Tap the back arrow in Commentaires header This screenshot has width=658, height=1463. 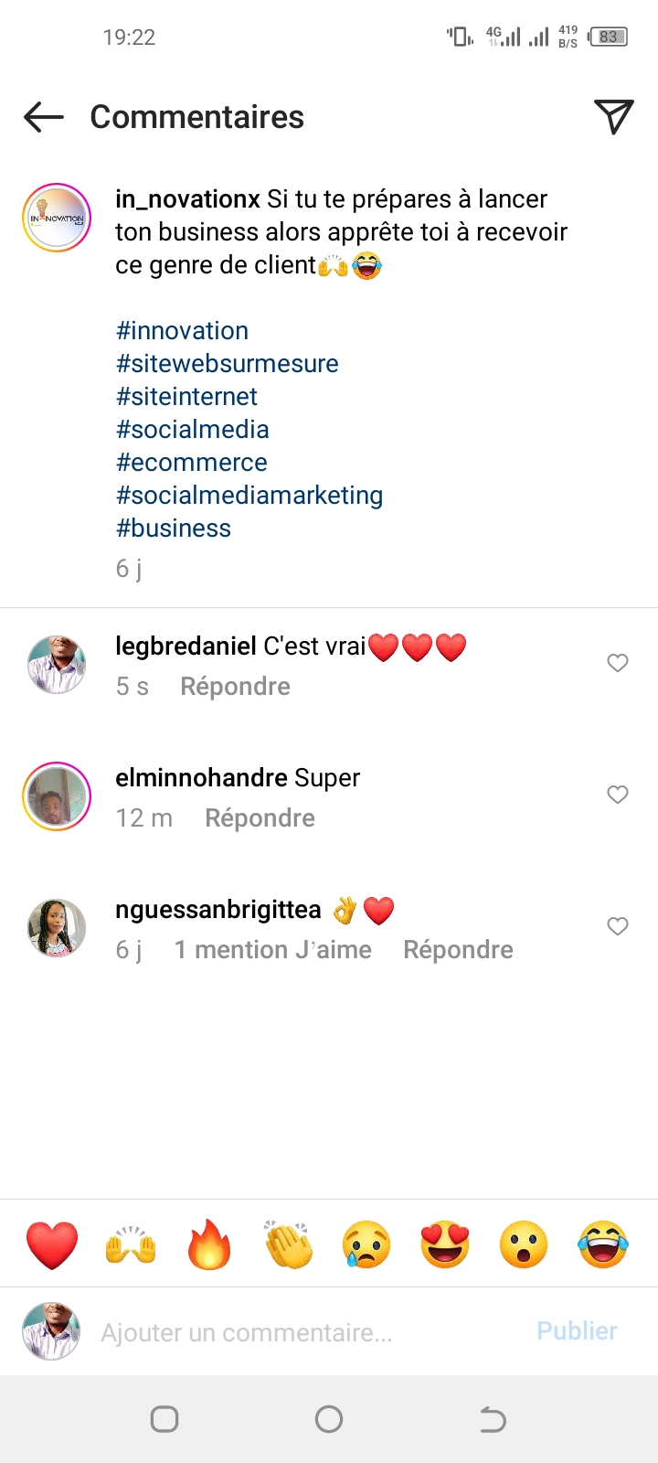[x=44, y=117]
